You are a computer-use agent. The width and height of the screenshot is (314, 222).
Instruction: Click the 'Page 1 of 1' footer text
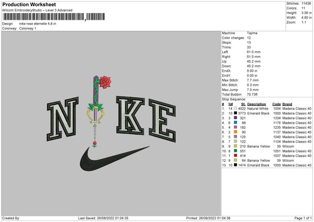click(303, 218)
